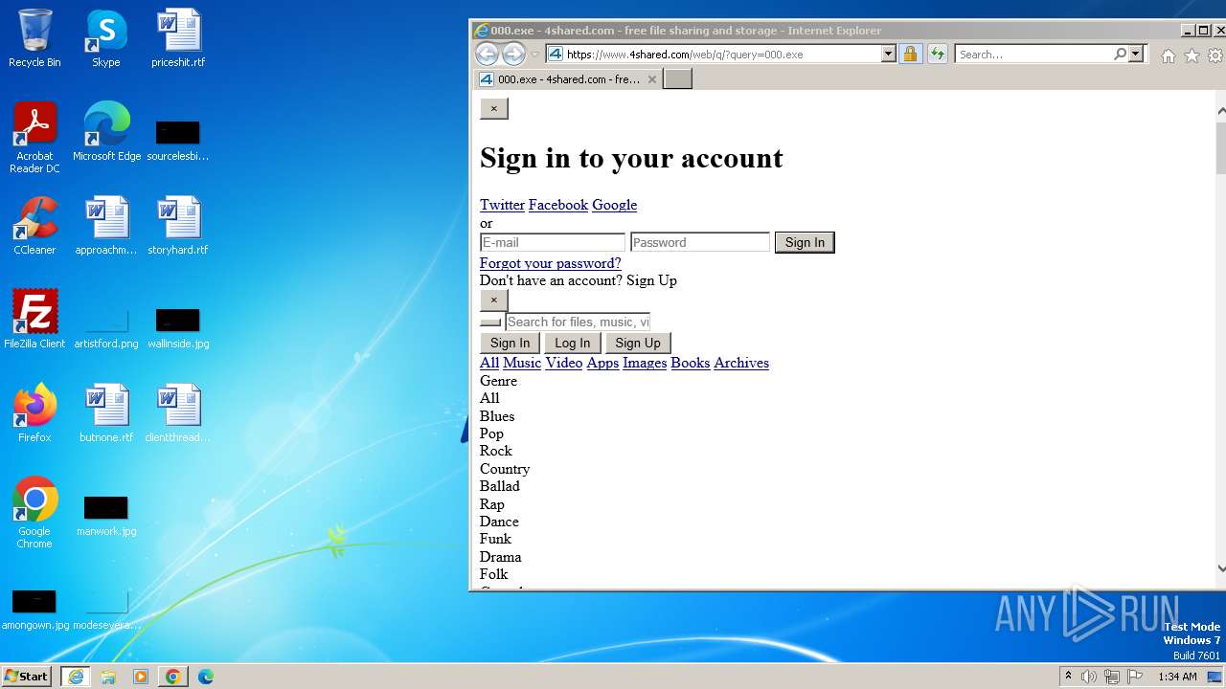Click the E-mail input field
This screenshot has height=689, width=1226.
(x=553, y=242)
